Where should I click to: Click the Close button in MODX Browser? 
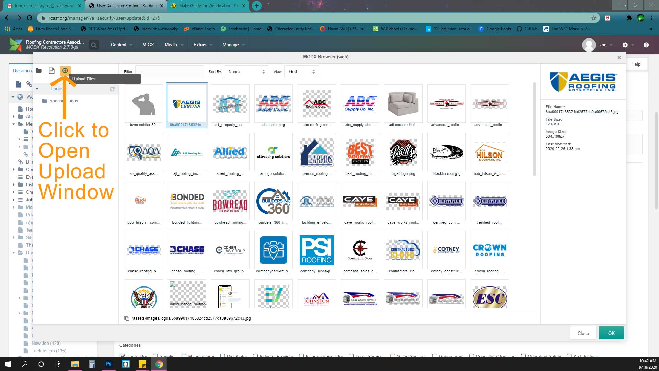pyautogui.click(x=583, y=333)
